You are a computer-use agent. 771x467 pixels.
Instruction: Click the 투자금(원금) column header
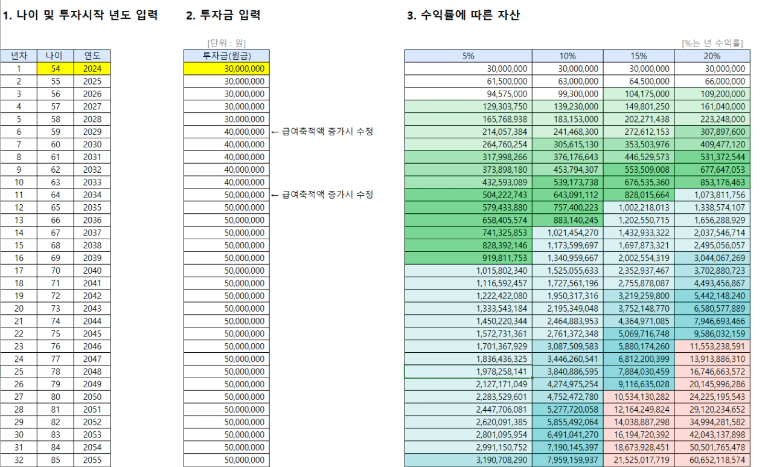pyautogui.click(x=225, y=56)
